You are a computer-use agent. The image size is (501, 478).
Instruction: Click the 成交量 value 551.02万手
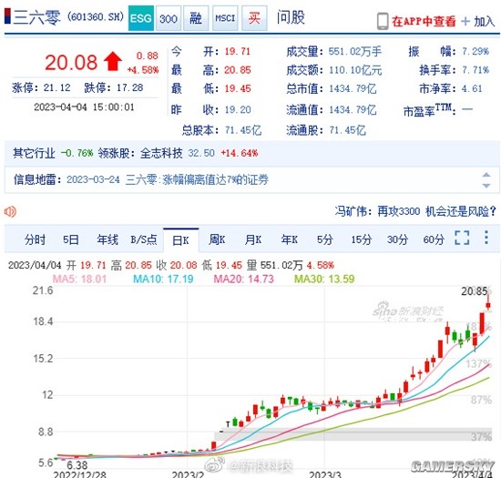pyautogui.click(x=355, y=51)
